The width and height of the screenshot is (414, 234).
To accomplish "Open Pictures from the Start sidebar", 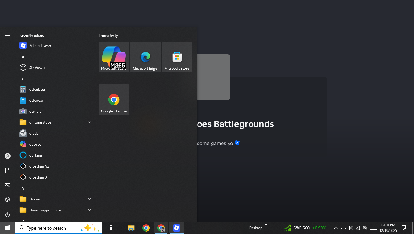I will pyautogui.click(x=8, y=185).
